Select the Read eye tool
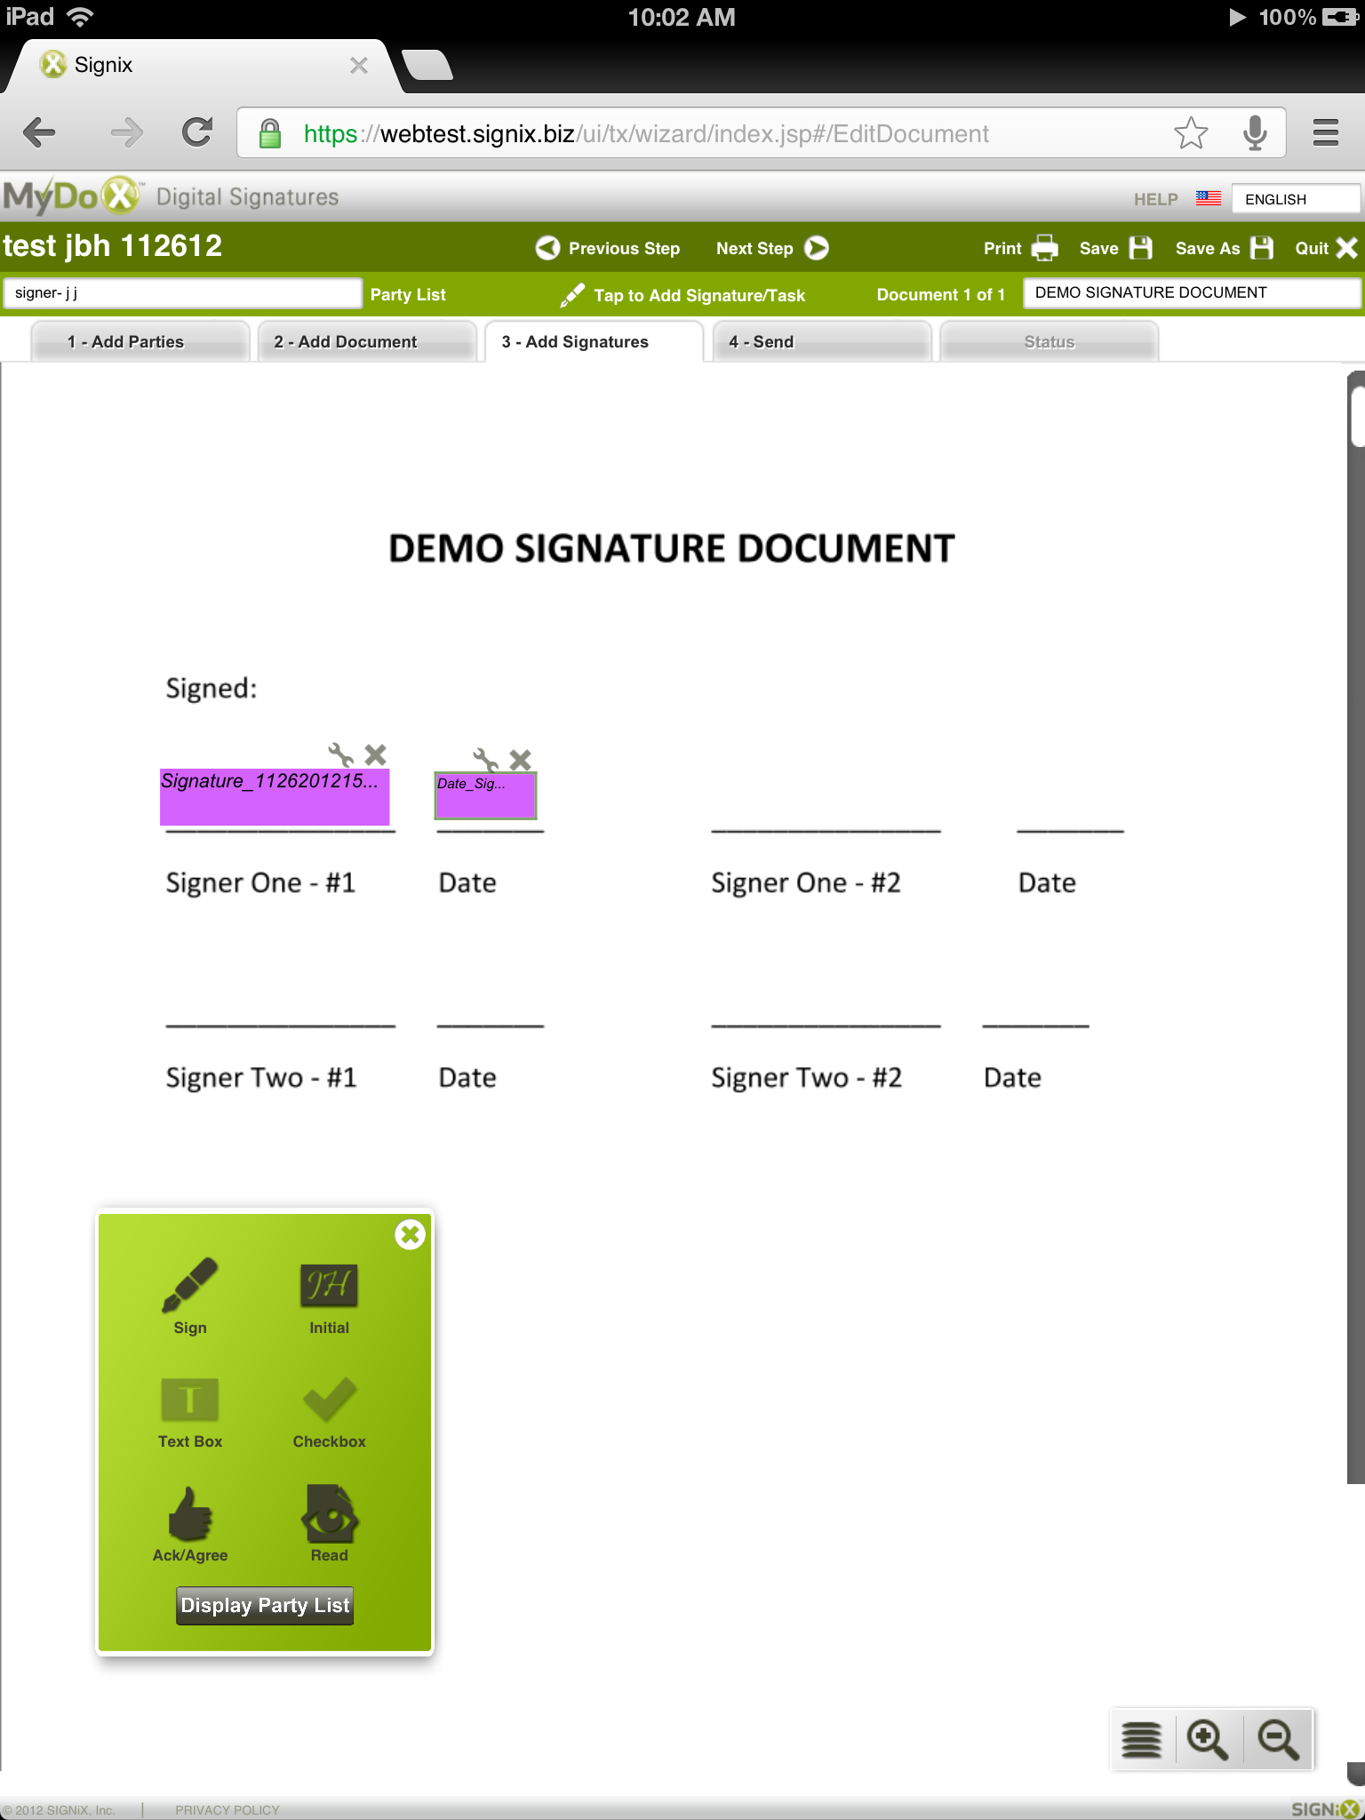 coord(330,1523)
